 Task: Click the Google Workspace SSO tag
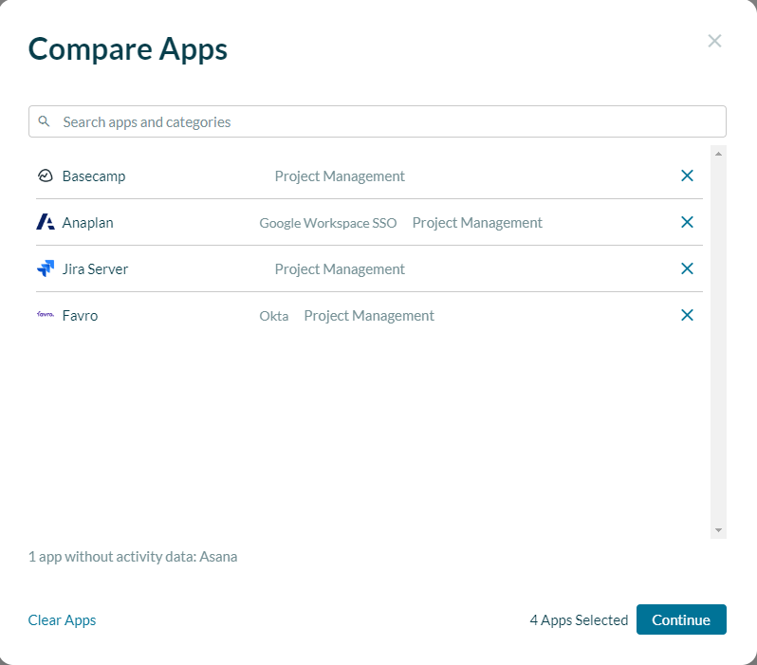point(328,223)
